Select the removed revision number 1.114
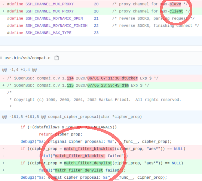This screenshot has height=181, width=202. click(68, 78)
